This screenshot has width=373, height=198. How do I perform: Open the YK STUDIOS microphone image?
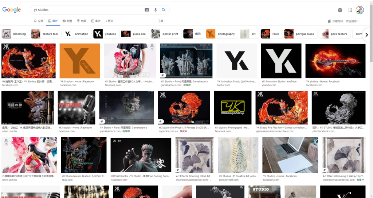click(x=76, y=108)
